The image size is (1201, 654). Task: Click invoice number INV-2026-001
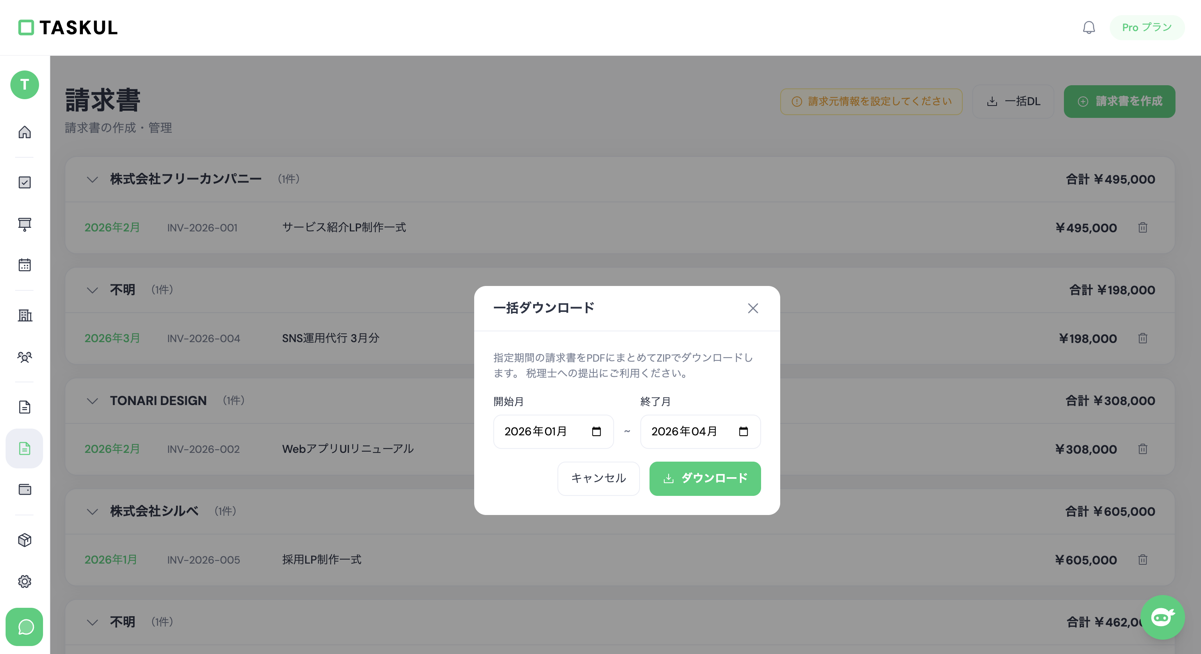pyautogui.click(x=202, y=227)
